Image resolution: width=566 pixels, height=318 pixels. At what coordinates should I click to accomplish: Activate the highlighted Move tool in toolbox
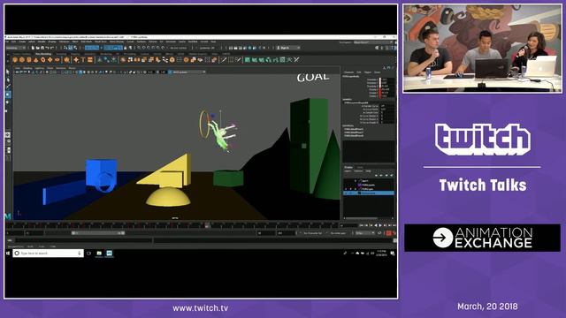point(8,95)
